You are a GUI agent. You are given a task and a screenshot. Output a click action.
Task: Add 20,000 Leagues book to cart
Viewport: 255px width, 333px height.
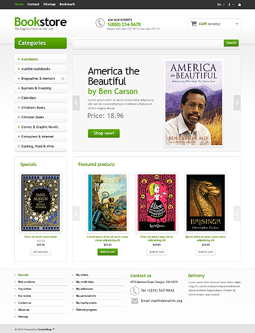point(107,252)
